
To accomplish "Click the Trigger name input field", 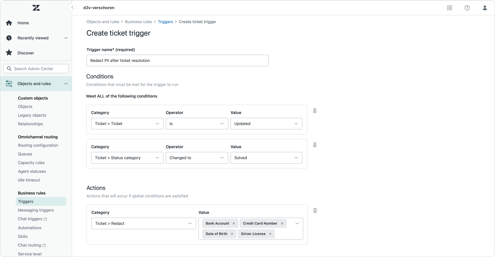I will point(177,60).
